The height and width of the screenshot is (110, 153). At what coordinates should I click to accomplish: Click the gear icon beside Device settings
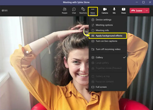click(x=93, y=20)
